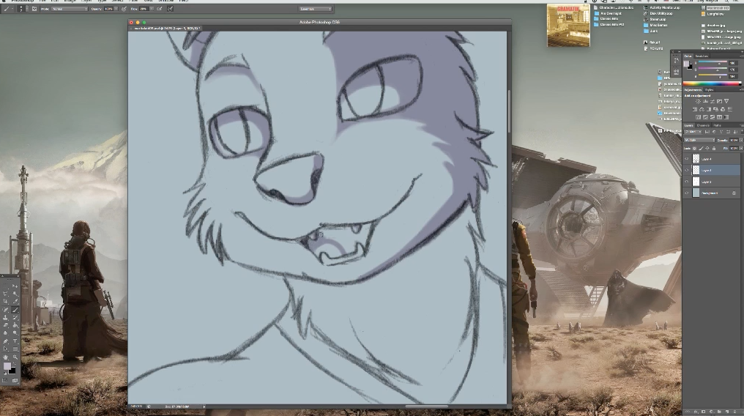Select the Background layer row
This screenshot has height=416, width=744.
pos(711,193)
